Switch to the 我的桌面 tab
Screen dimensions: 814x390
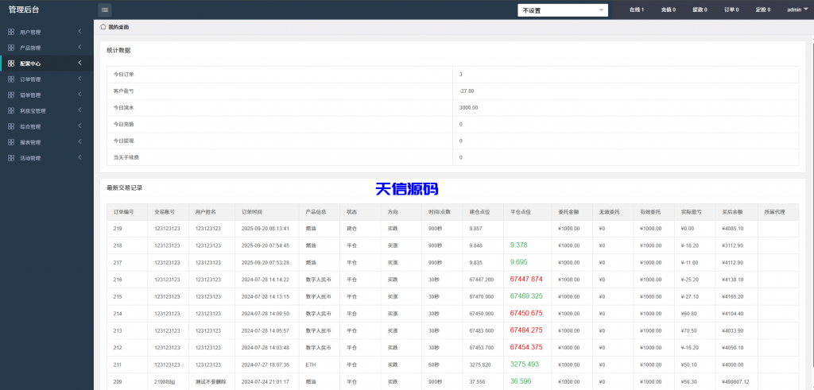click(x=118, y=27)
